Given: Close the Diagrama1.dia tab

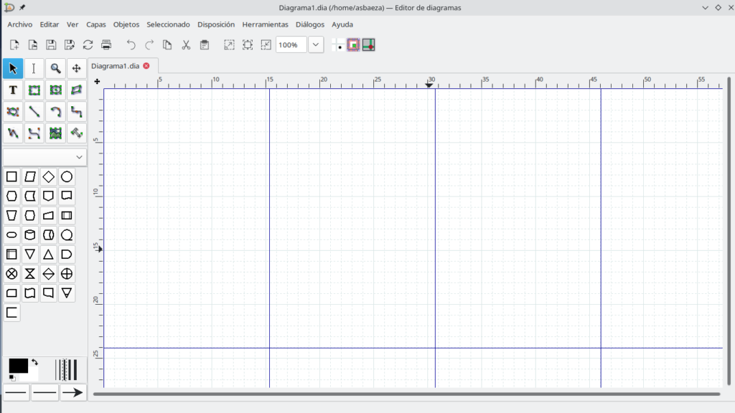Looking at the screenshot, I should tap(146, 66).
